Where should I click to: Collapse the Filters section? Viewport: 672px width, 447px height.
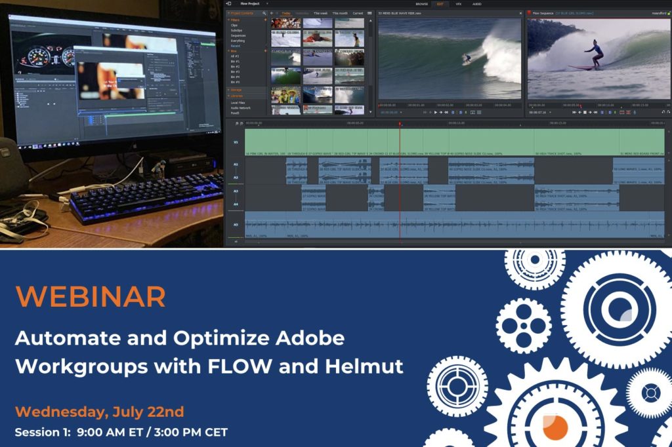[x=228, y=20]
